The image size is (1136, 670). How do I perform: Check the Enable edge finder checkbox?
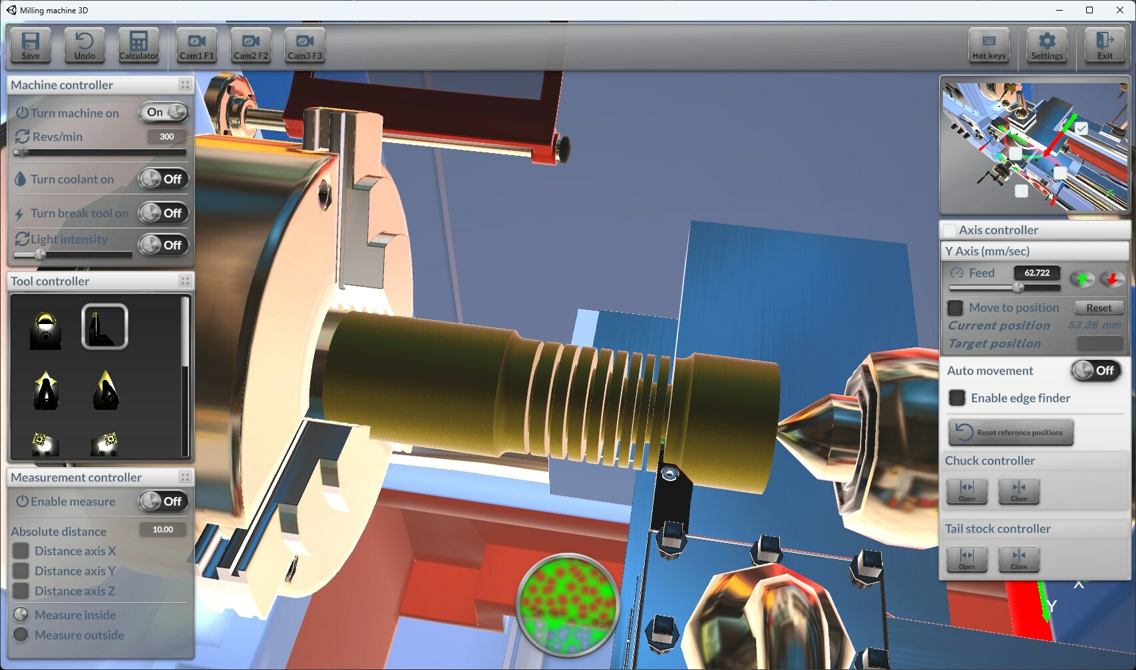(x=957, y=397)
